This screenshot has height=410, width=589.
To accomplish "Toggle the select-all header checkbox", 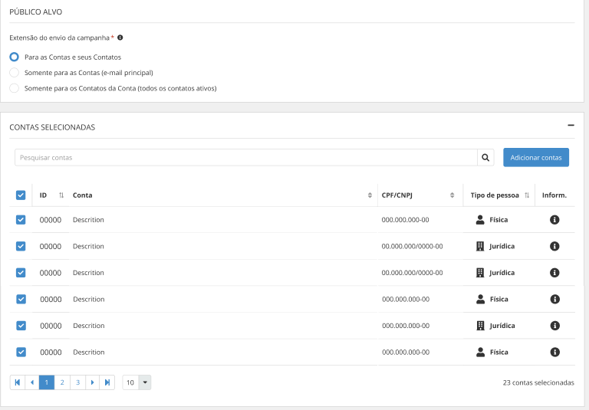I will coord(21,195).
